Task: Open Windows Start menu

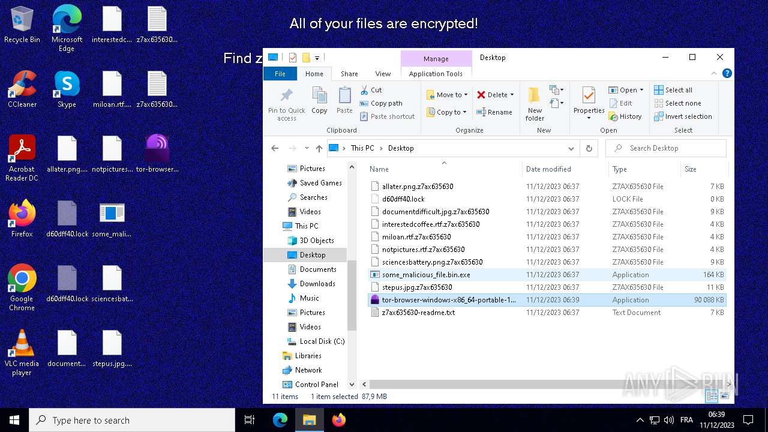Action: click(x=14, y=420)
